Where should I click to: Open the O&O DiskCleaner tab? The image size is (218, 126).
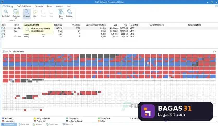pos(24,6)
